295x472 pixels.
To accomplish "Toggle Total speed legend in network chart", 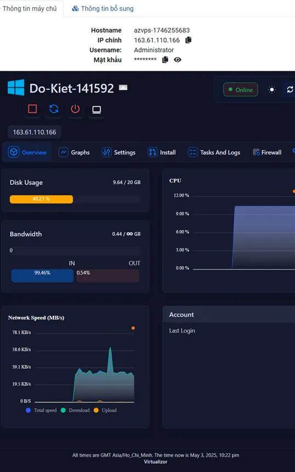I will [x=41, y=410].
